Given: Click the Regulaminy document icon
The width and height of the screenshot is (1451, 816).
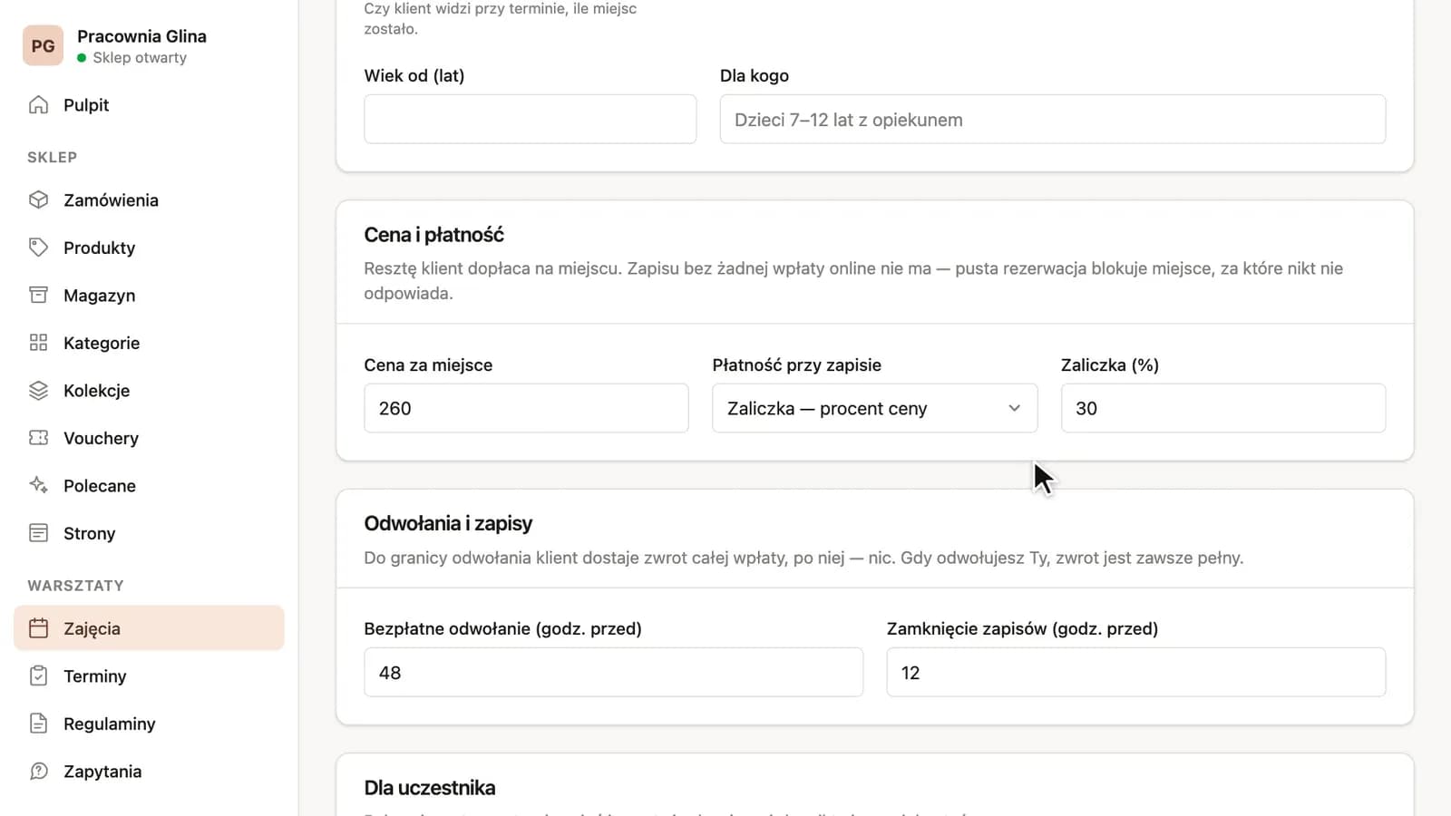Looking at the screenshot, I should [38, 724].
